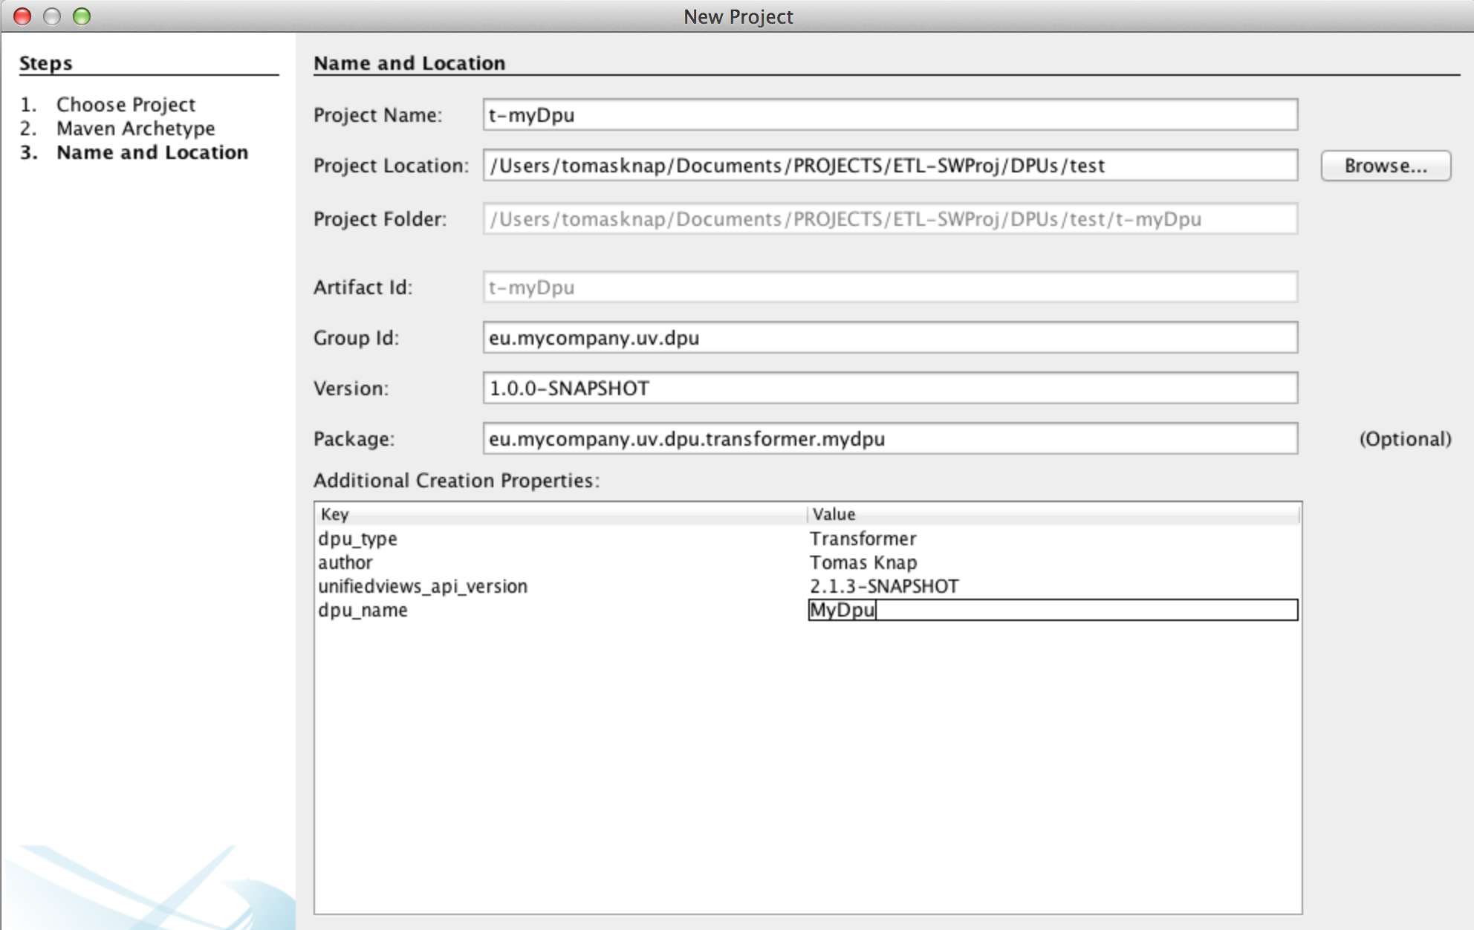The width and height of the screenshot is (1474, 930).
Task: Click the Project Location text field
Action: click(889, 166)
